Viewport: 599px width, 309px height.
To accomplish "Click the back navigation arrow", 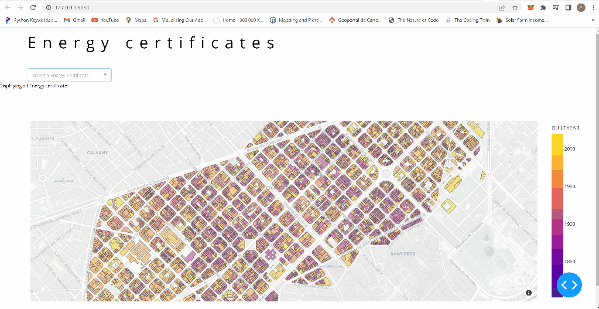I will click(7, 8).
